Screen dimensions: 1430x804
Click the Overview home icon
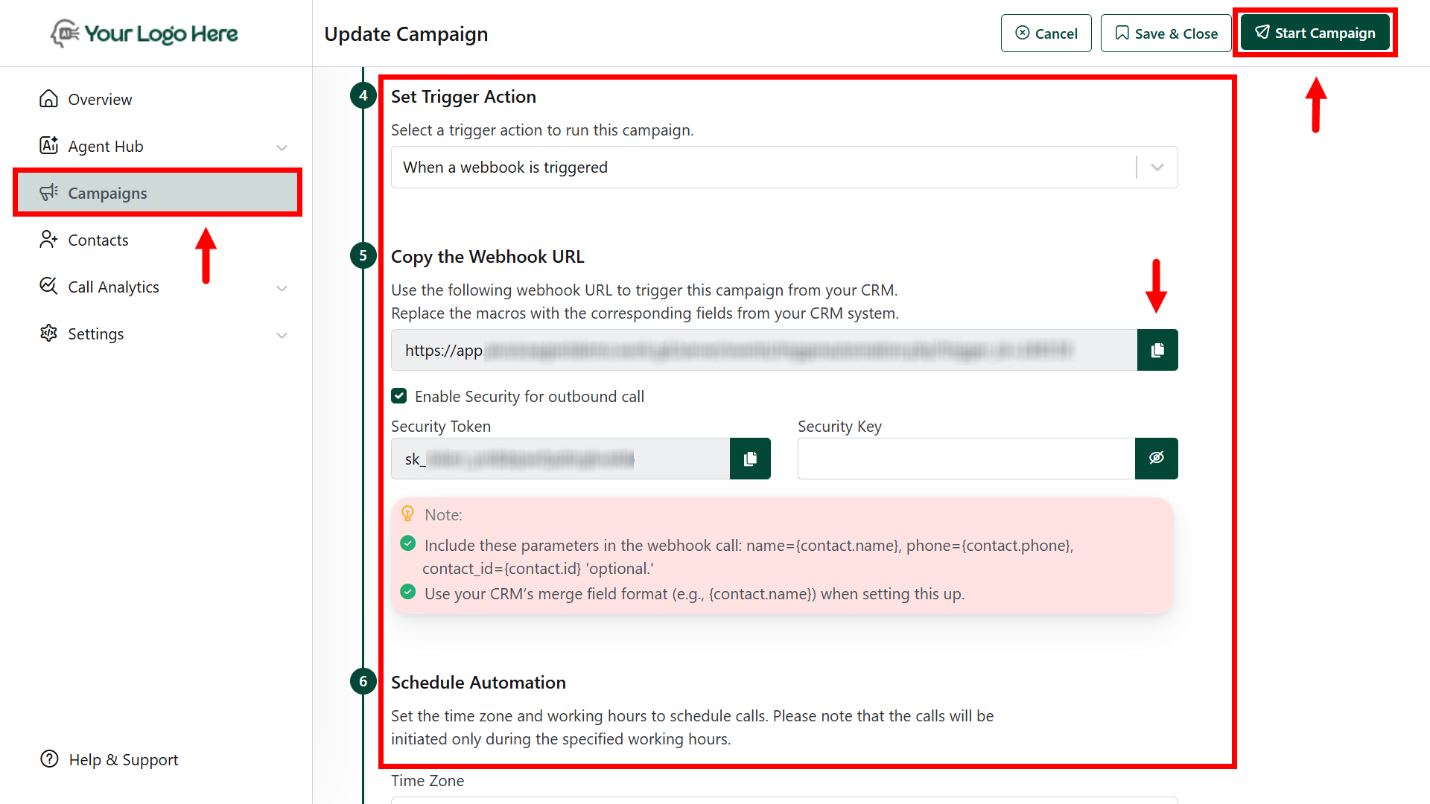[49, 99]
